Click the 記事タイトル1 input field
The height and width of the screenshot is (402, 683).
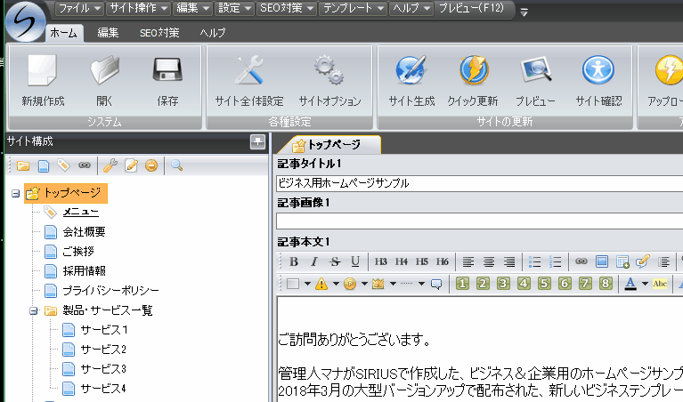point(480,183)
